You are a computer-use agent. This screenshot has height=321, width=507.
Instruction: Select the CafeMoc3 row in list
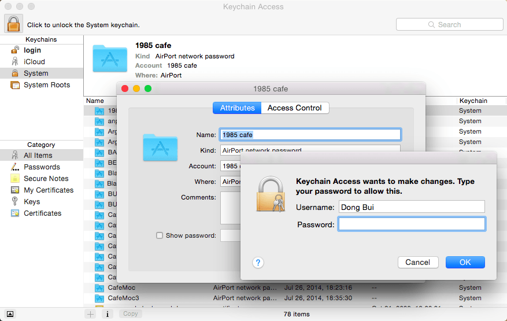tap(123, 298)
